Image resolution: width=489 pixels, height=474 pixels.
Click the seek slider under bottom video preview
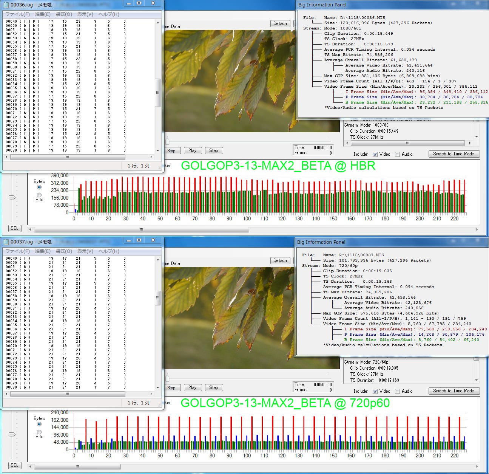pos(167,378)
